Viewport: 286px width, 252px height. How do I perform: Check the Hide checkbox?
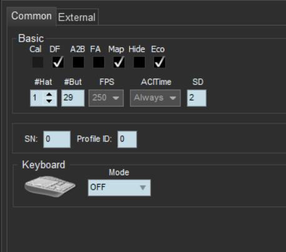click(139, 62)
